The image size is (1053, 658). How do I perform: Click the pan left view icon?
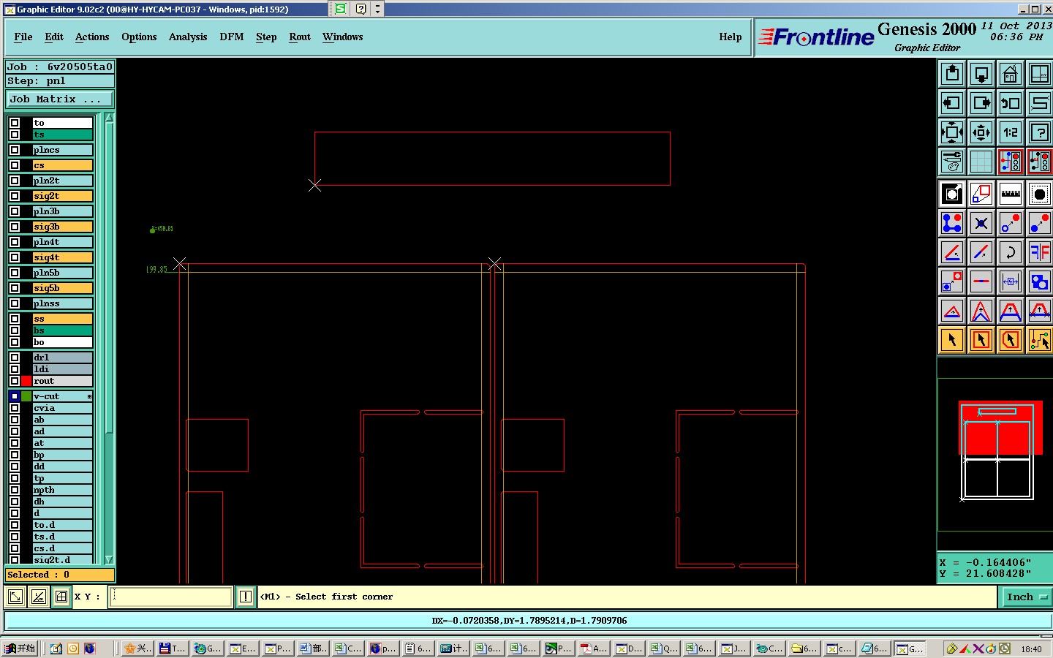click(952, 103)
